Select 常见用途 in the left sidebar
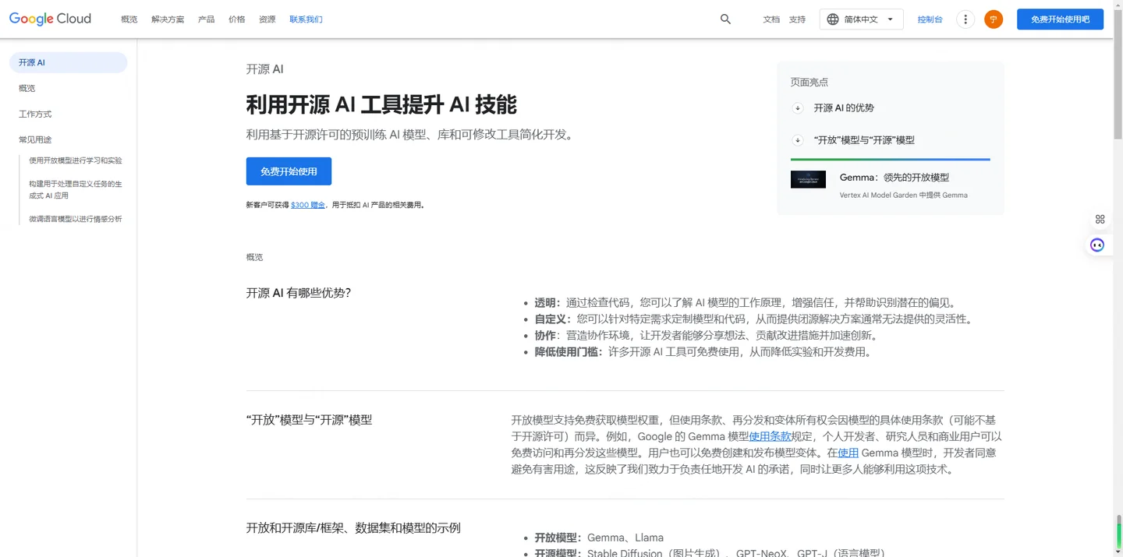Screen dimensions: 1123x557 point(35,139)
